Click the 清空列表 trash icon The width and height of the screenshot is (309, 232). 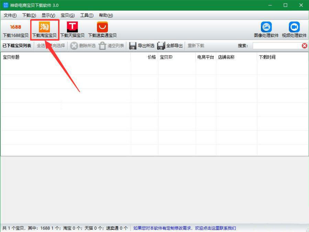[x=102, y=46]
